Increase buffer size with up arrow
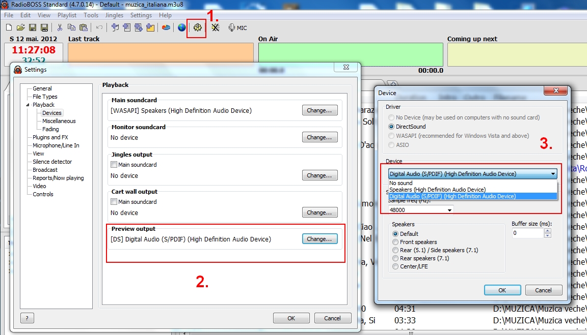Image resolution: width=587 pixels, height=335 pixels. (x=548, y=231)
